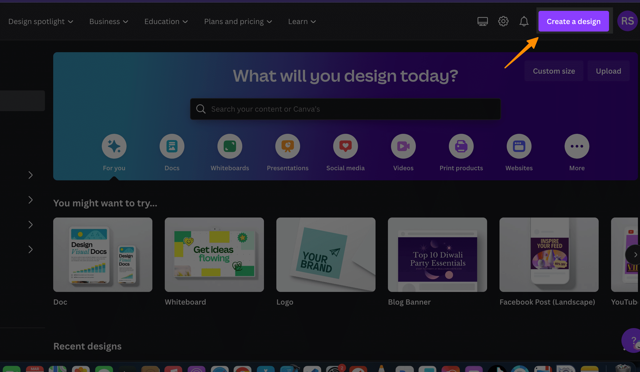
Task: Open the Education menu item
Action: click(166, 21)
